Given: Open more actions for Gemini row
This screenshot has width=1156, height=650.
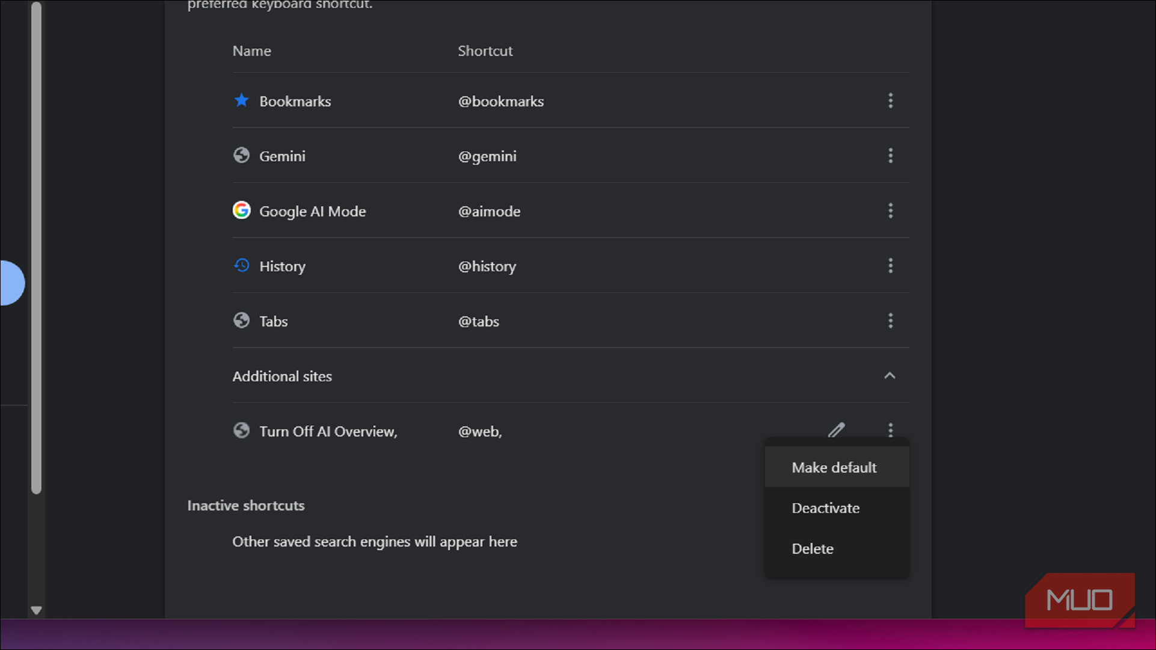Looking at the screenshot, I should (890, 156).
